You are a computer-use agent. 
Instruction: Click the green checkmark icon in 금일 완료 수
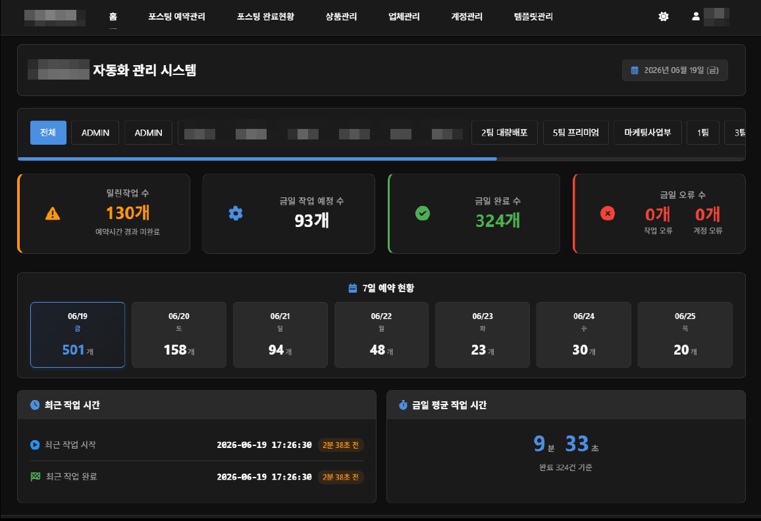coord(422,213)
